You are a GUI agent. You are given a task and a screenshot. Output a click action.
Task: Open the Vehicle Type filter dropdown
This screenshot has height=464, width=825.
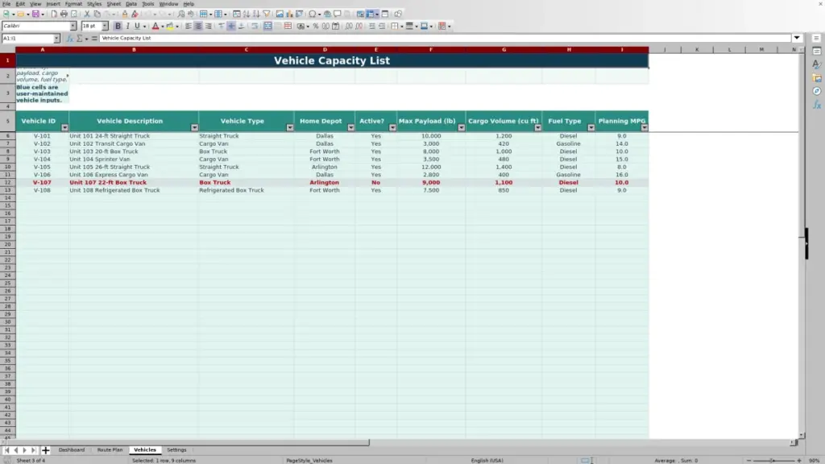[x=290, y=128]
